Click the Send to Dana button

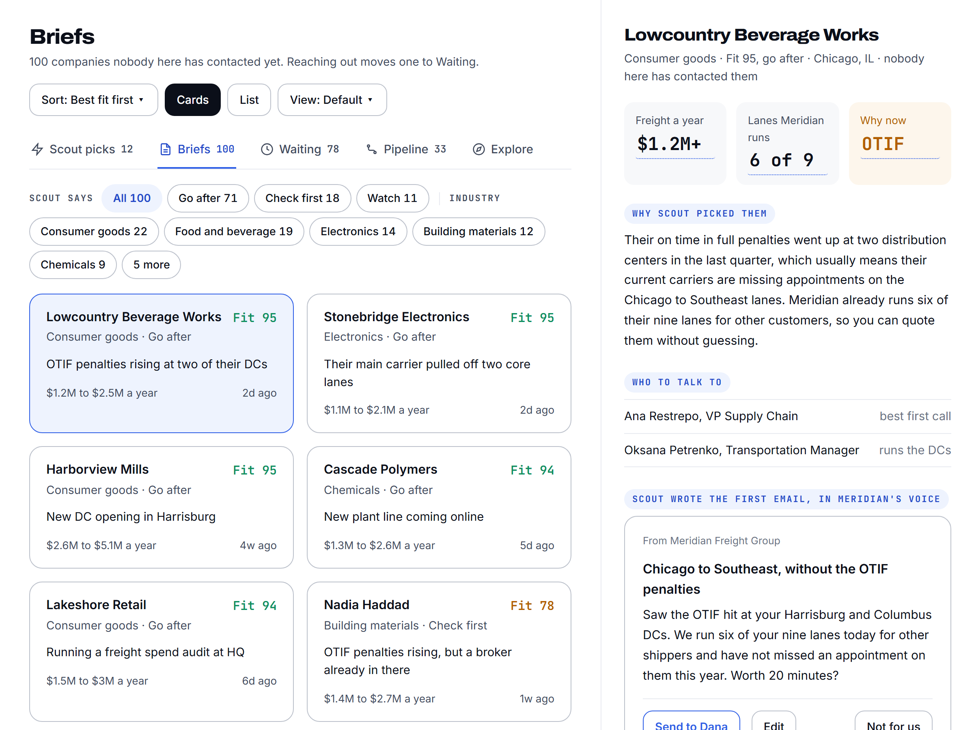691,721
